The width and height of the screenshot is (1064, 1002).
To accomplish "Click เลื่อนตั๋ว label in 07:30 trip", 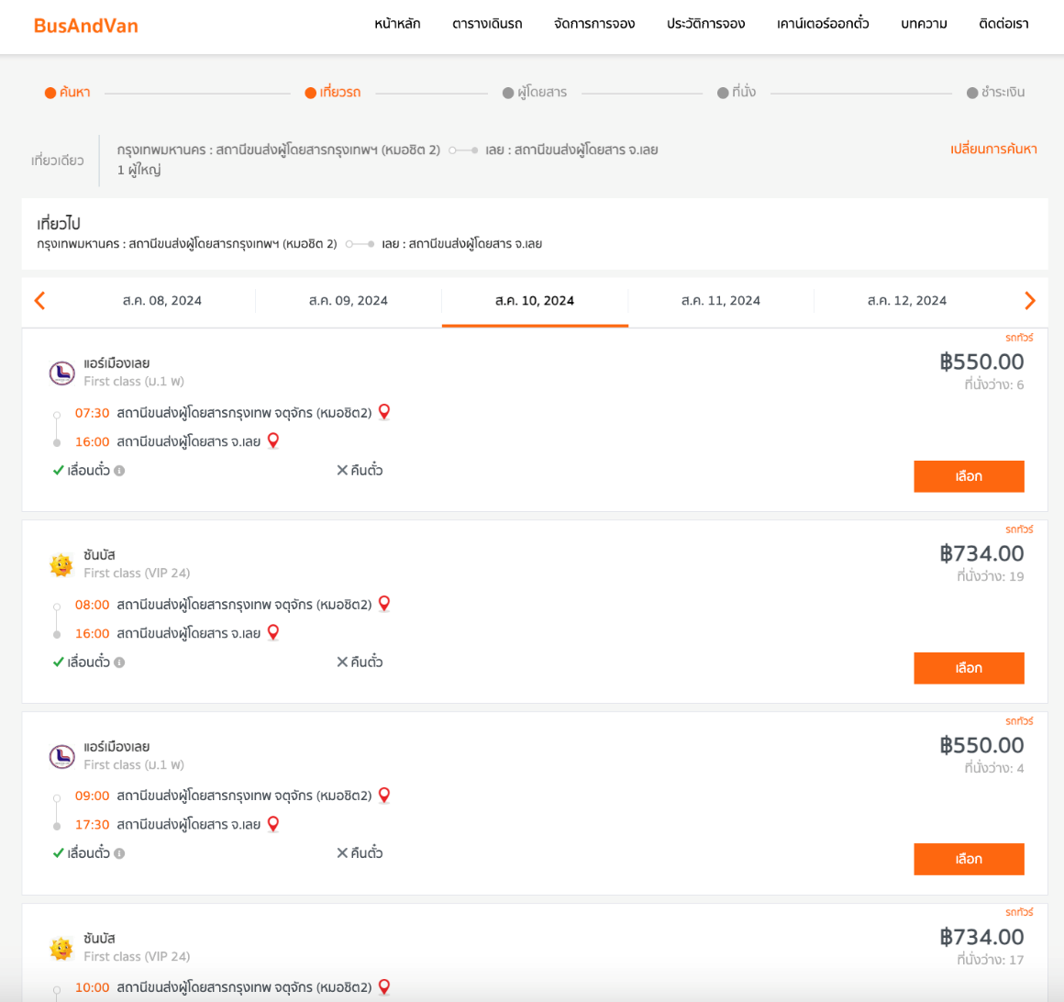I will coord(88,470).
